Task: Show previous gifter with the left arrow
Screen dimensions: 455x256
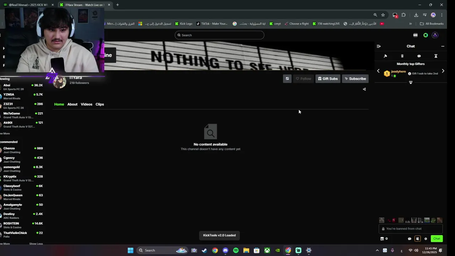Action: (x=378, y=71)
